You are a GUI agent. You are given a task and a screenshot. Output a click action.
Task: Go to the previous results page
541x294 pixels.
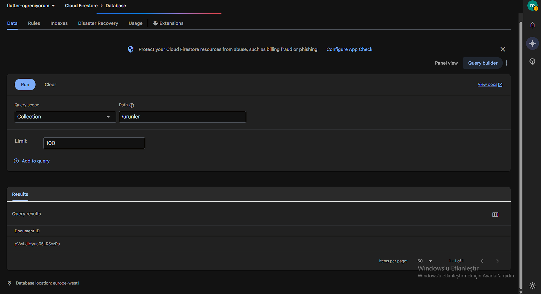(482, 261)
